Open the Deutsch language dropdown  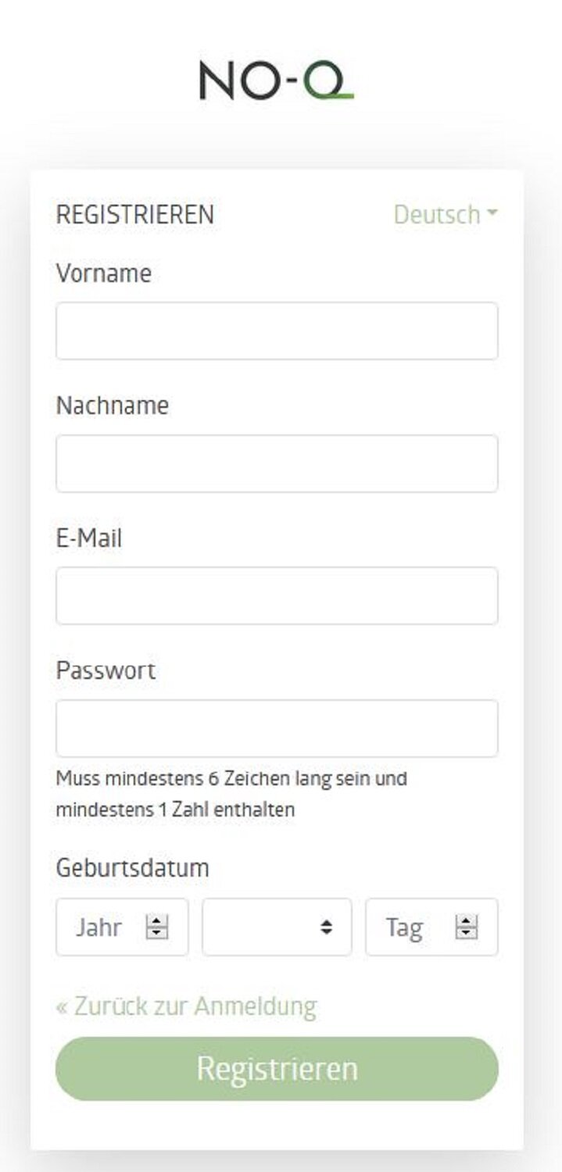point(446,214)
